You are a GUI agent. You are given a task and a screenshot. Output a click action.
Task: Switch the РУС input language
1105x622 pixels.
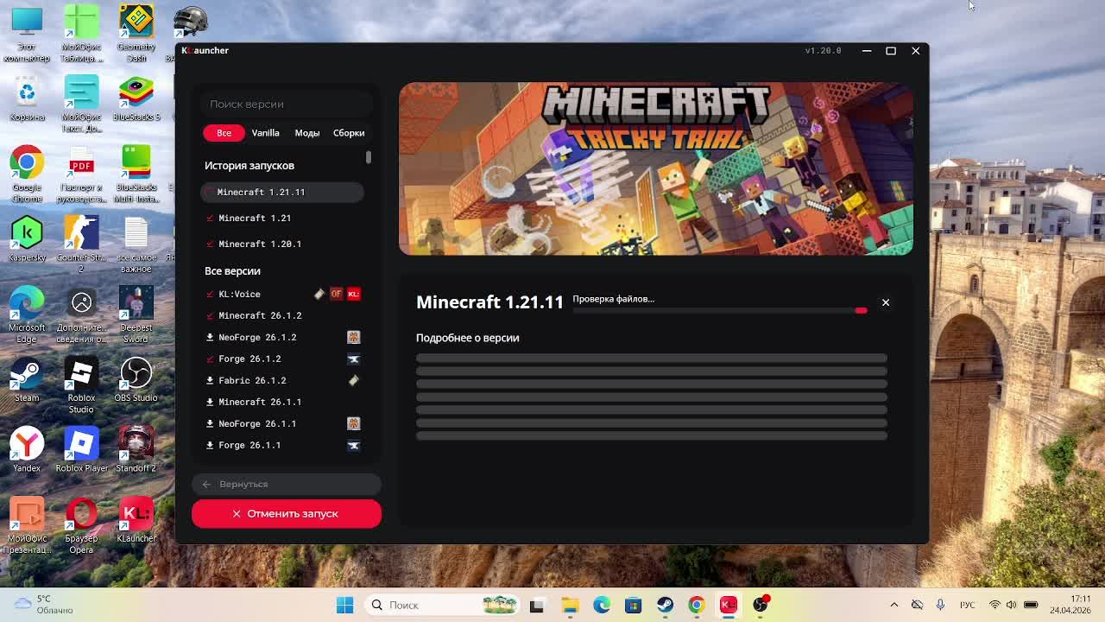[968, 605]
